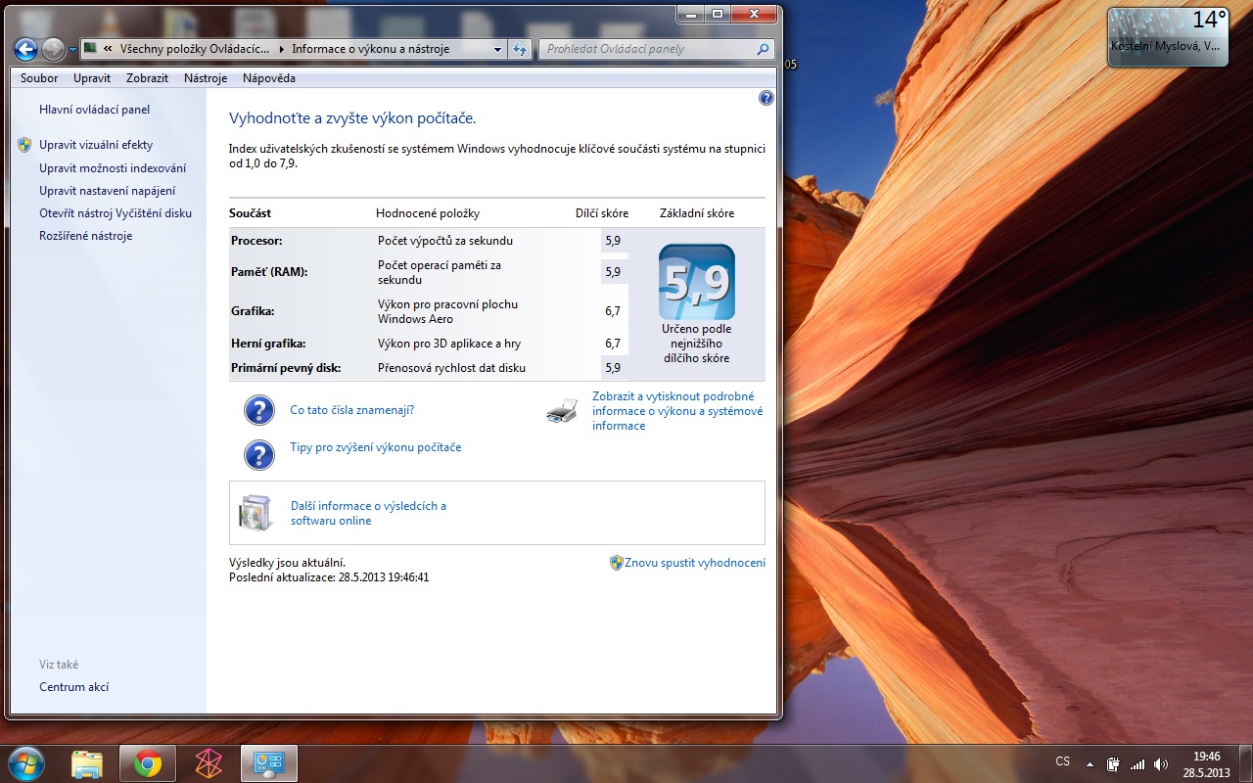This screenshot has width=1253, height=783.
Task: Open 'Upravit vizuální efekty' in sidebar
Action: (96, 145)
